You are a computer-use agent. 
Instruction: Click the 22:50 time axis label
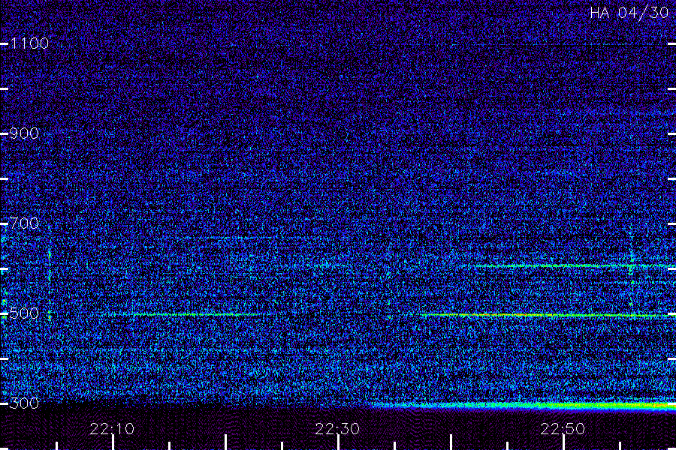[x=563, y=429]
